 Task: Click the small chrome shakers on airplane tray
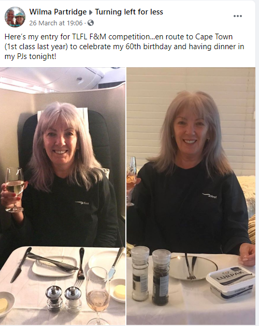tap(63, 299)
